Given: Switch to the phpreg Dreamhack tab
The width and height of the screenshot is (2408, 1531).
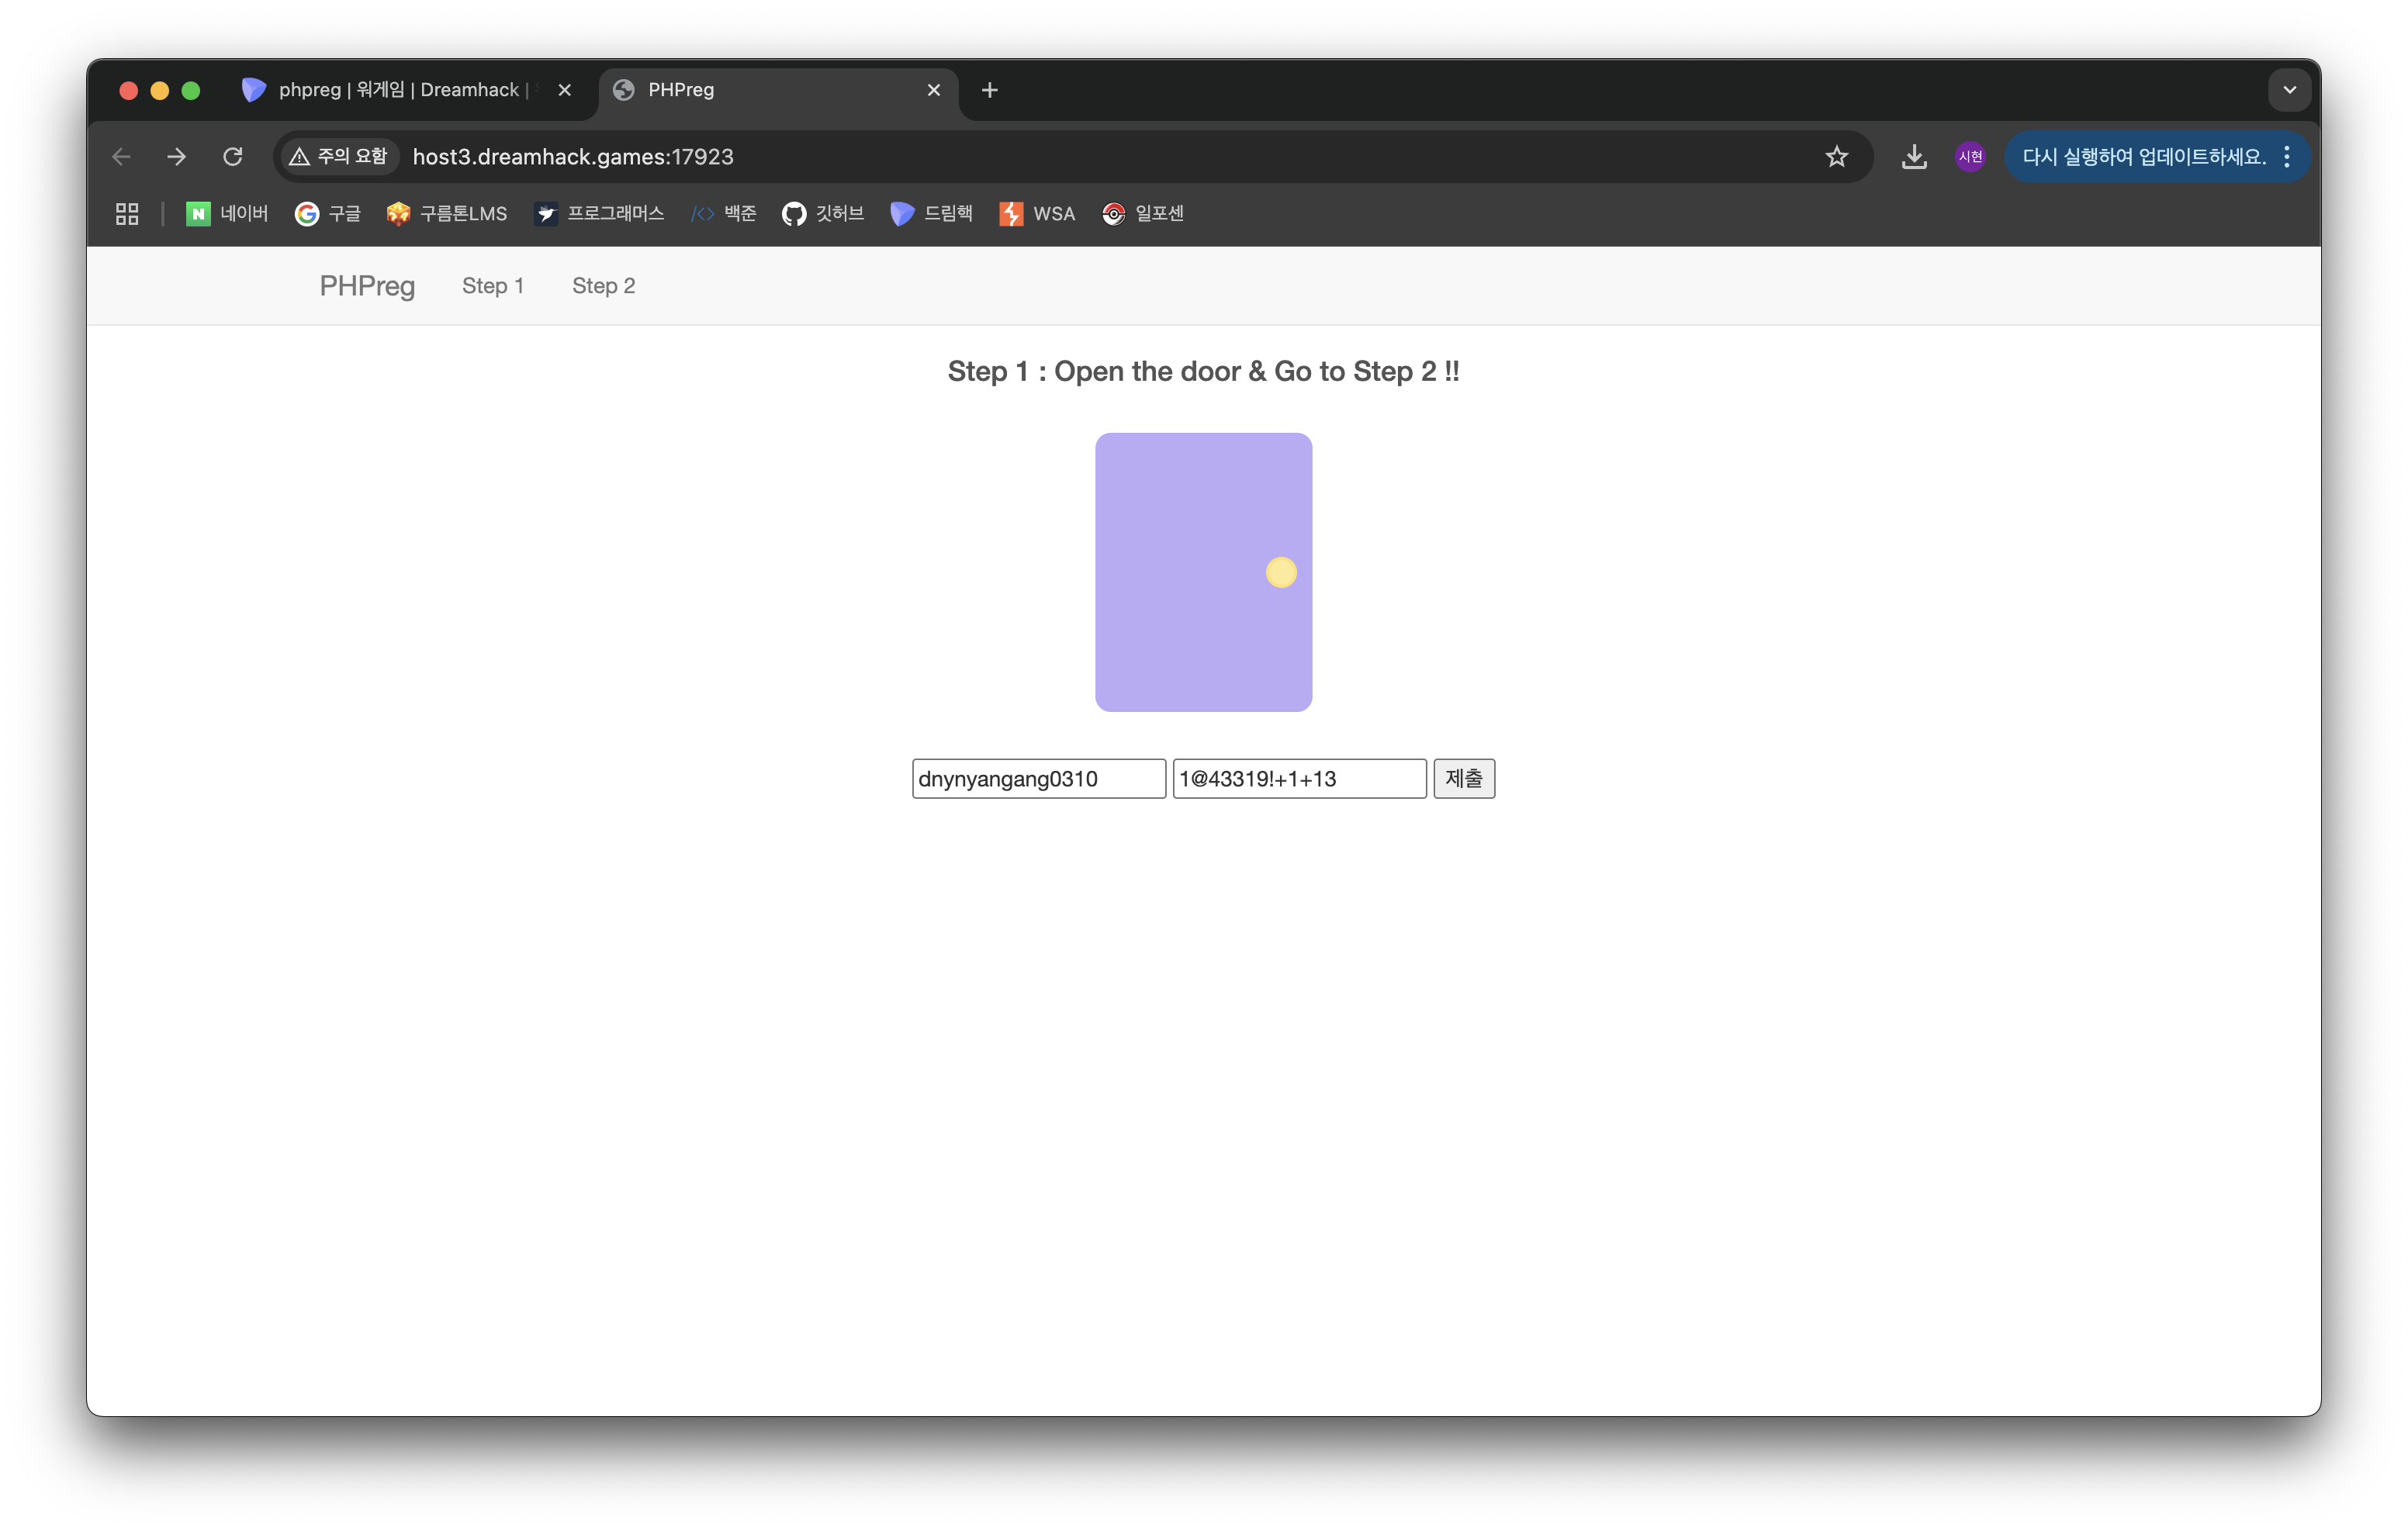Looking at the screenshot, I should [x=397, y=90].
